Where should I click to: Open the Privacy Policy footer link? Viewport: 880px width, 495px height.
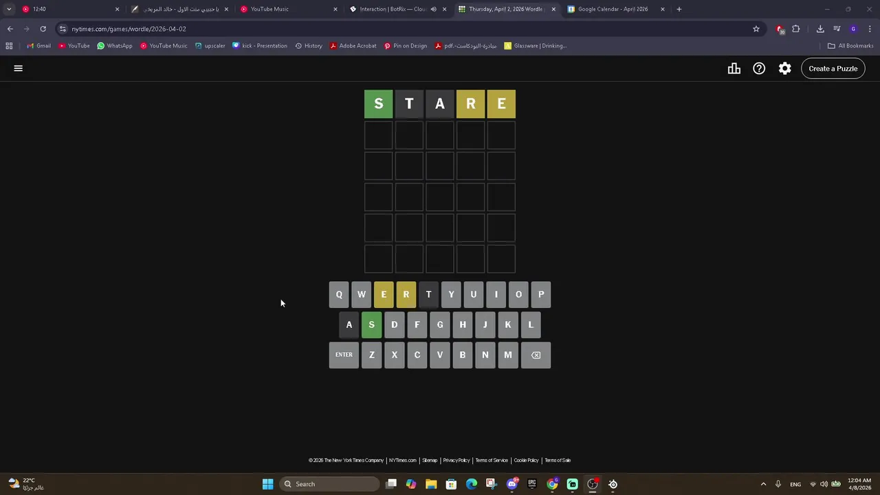point(456,461)
